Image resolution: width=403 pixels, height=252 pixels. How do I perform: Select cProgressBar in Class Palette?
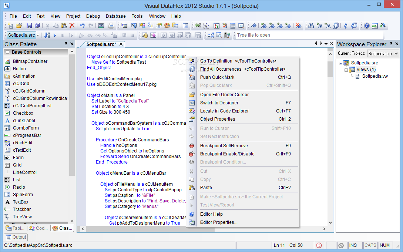pyautogui.click(x=27, y=135)
